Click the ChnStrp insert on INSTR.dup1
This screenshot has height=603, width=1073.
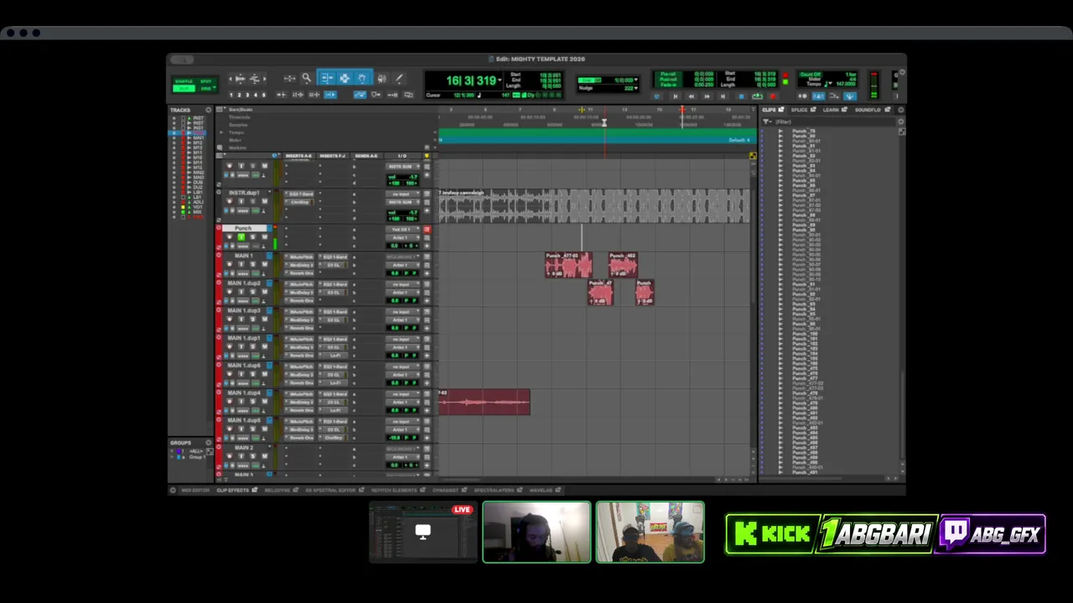coord(299,202)
